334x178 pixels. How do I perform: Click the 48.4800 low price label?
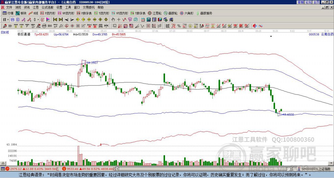point(288,115)
